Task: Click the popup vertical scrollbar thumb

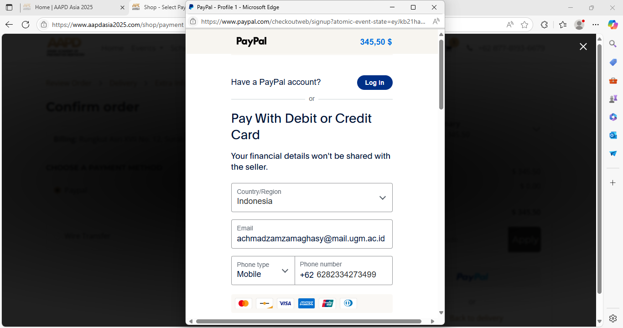Action: coord(441,75)
